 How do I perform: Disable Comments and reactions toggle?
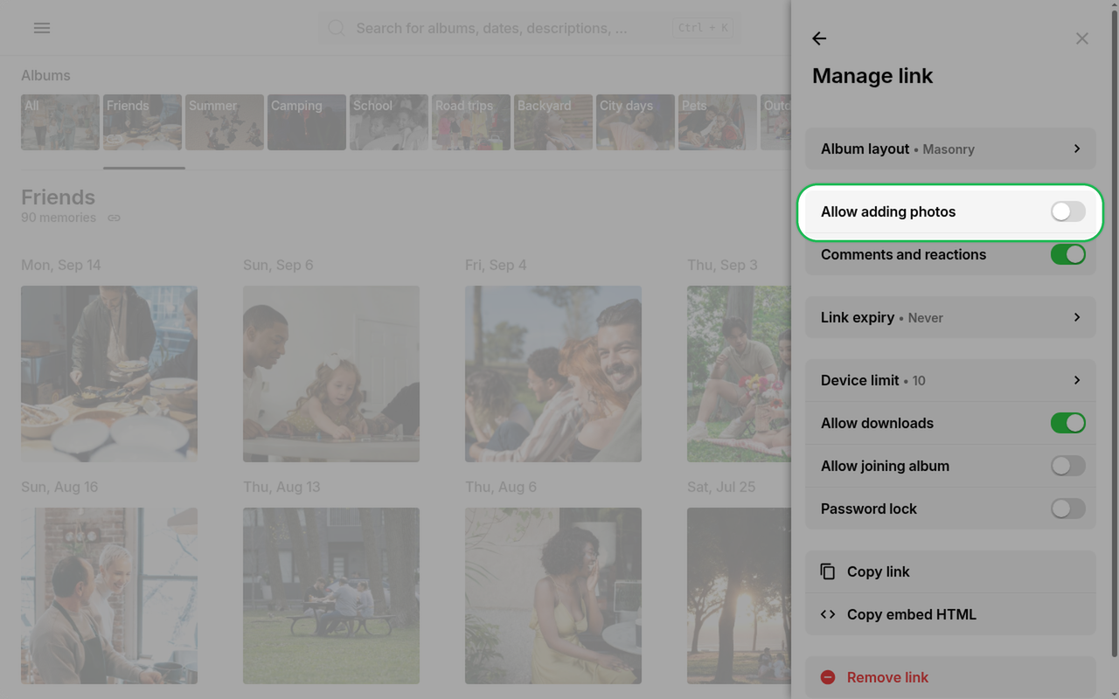click(x=1068, y=254)
